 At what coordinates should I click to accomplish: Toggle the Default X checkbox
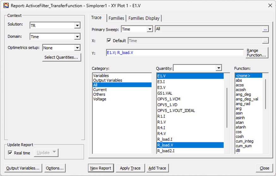(x=109, y=41)
